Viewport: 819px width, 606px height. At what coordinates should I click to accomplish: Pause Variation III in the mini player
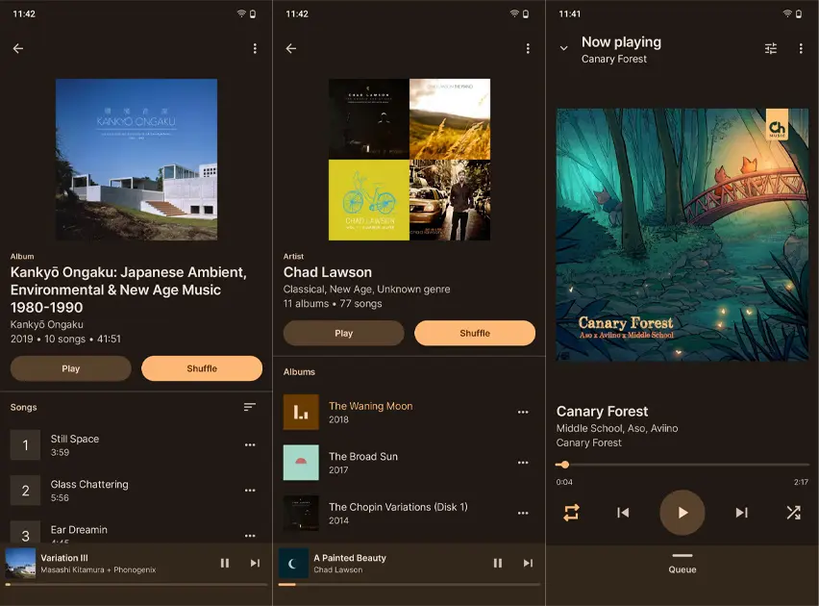tap(225, 563)
